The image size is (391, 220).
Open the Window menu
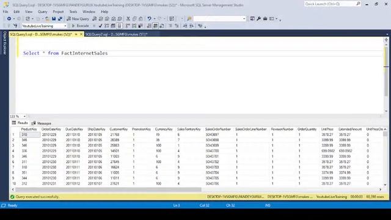click(89, 12)
